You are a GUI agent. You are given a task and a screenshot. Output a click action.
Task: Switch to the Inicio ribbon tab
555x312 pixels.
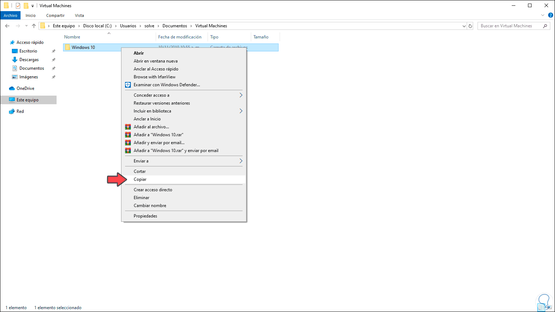click(31, 15)
